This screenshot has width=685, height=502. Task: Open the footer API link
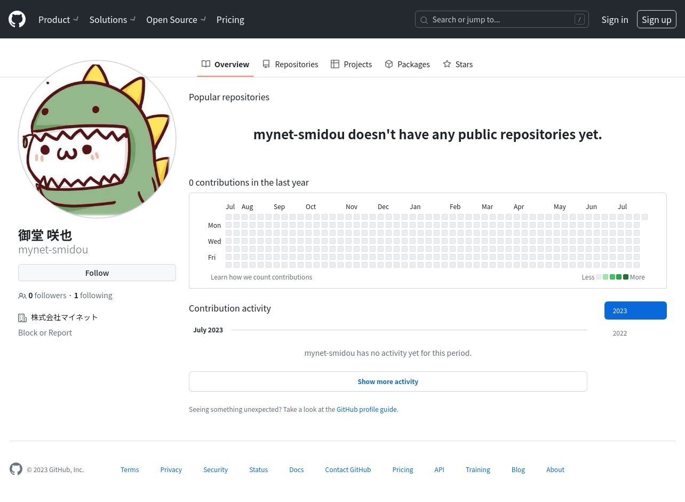pos(439,469)
